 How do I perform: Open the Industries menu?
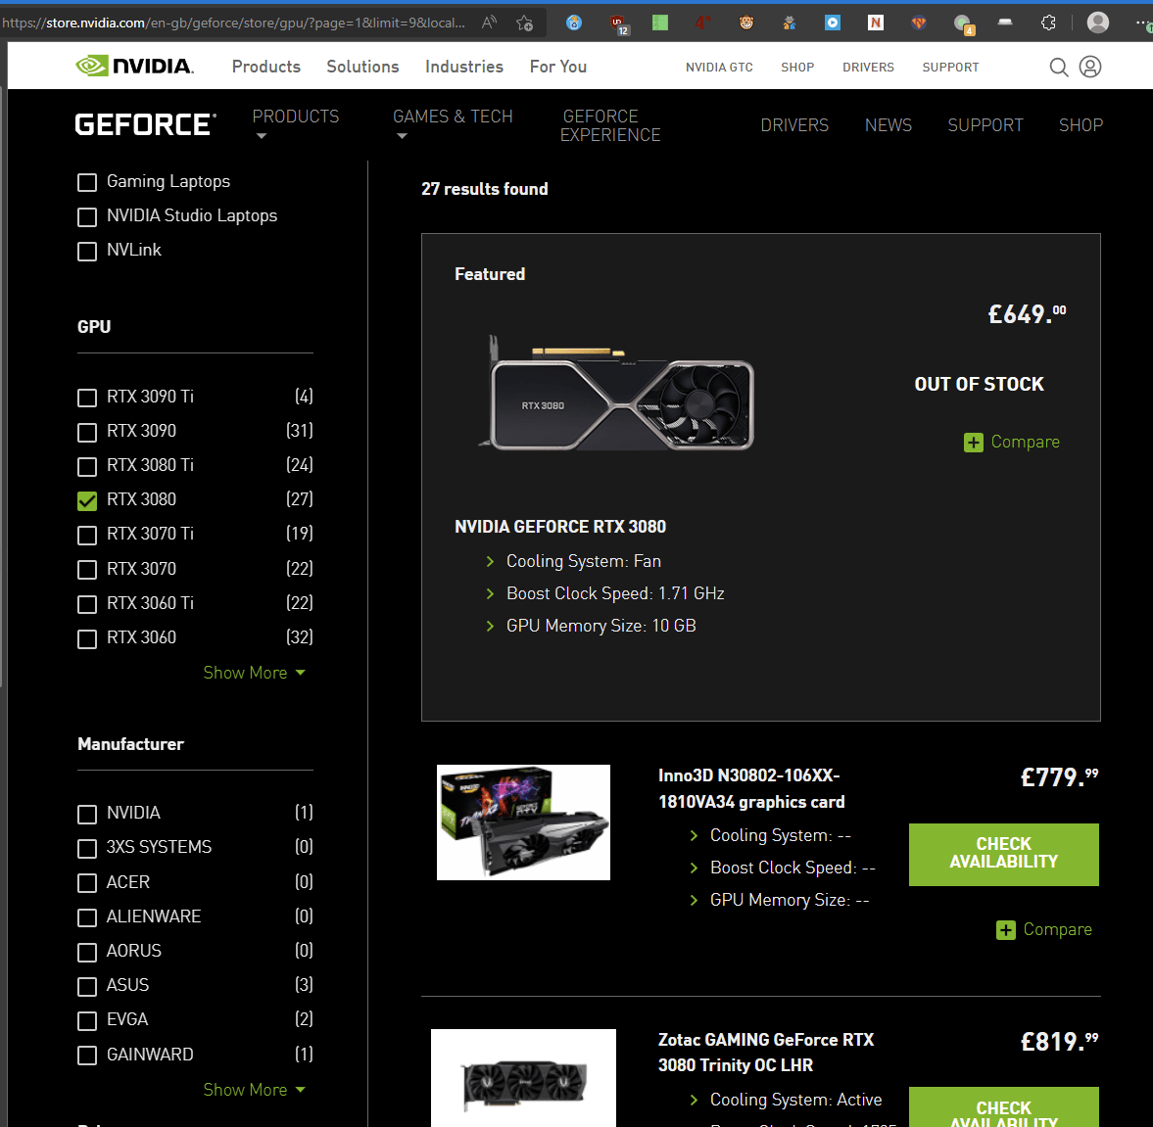[464, 67]
